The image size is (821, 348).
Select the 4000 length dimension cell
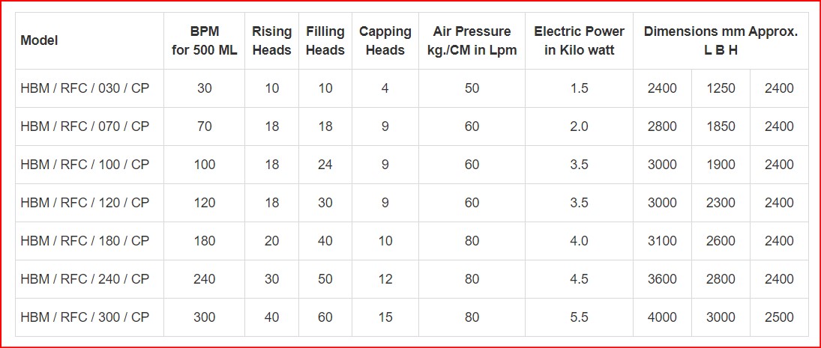coord(662,317)
